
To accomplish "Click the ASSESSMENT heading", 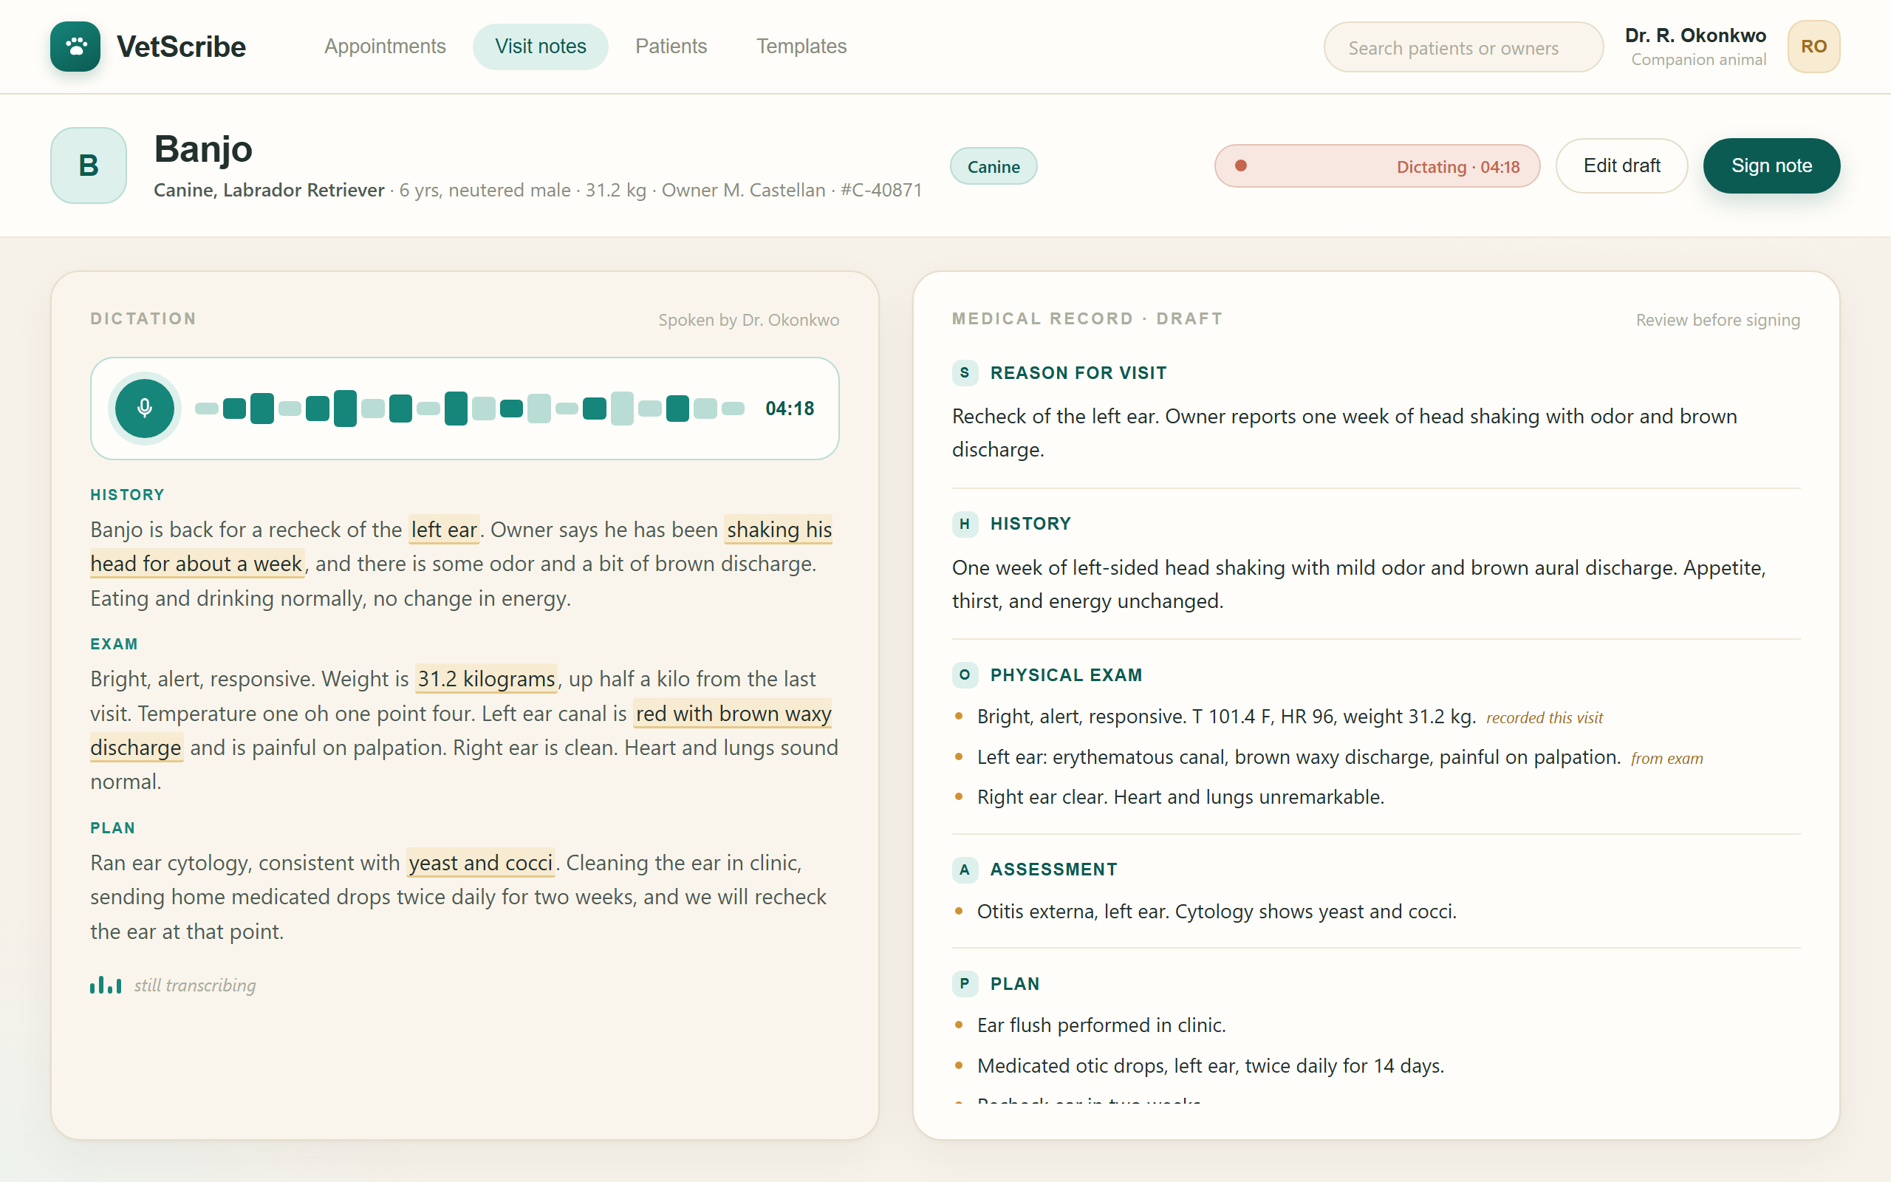I will pos(1053,870).
